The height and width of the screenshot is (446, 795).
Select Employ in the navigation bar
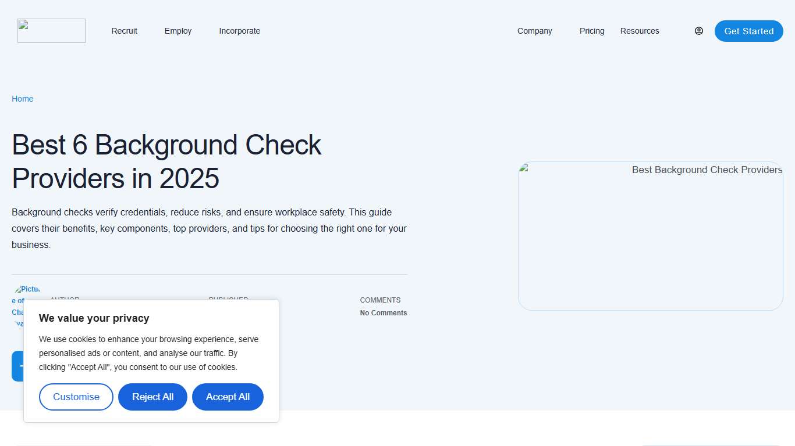click(178, 31)
